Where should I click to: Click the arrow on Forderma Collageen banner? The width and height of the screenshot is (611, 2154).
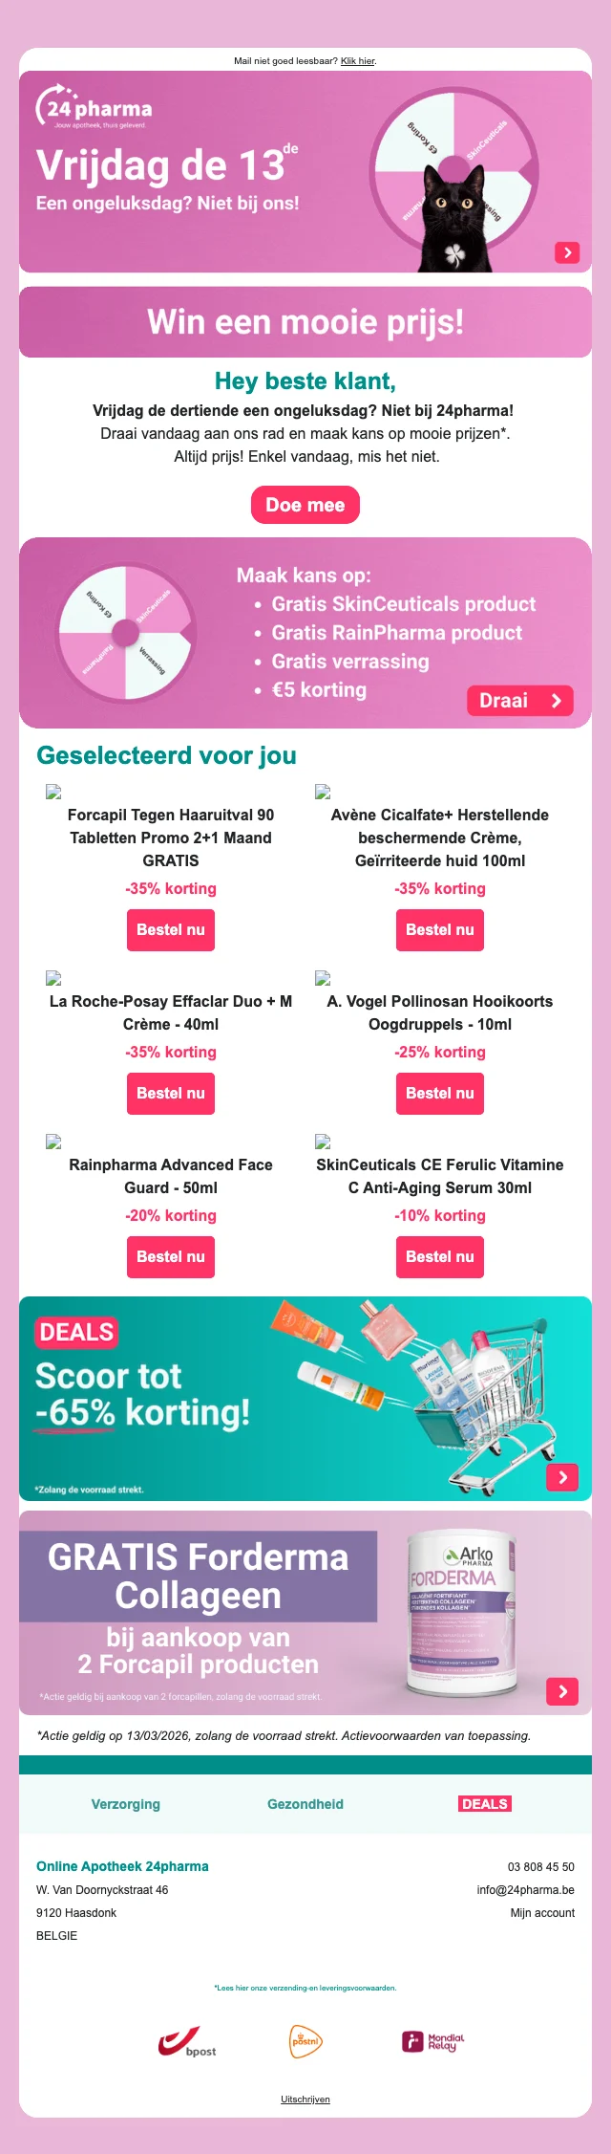562,1691
